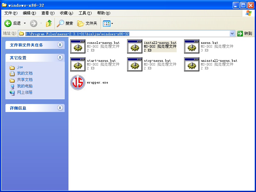Expand the 文件和文件夹任务 panel

point(60,45)
